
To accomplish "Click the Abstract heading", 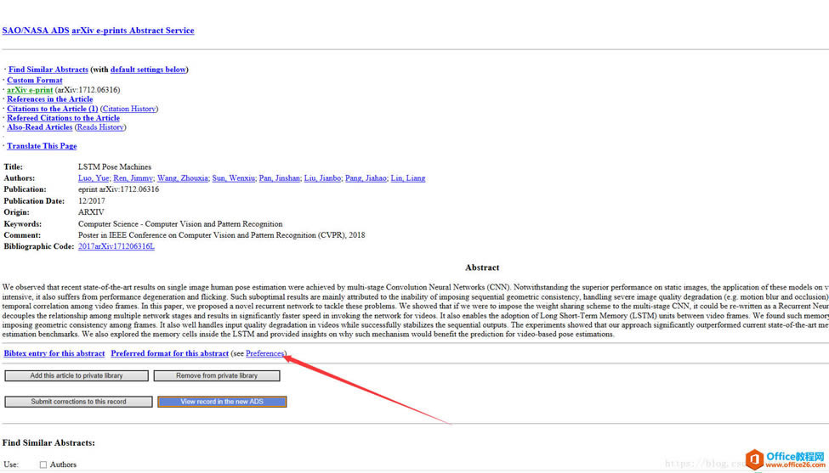I will [482, 267].
